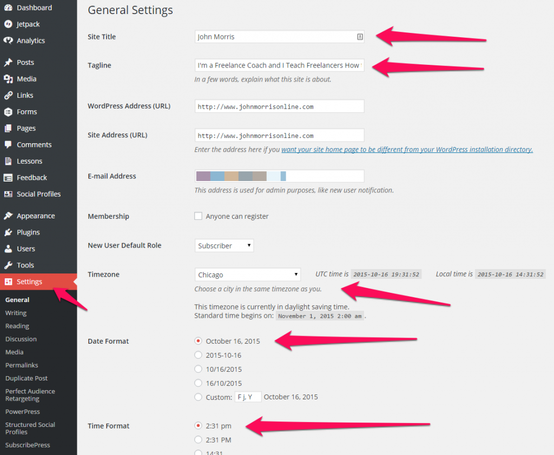
Task: Click the Posts pushpin icon
Action: click(x=8, y=63)
